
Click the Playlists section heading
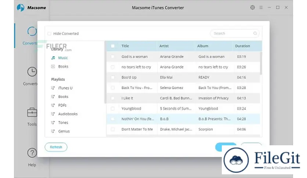click(x=58, y=79)
